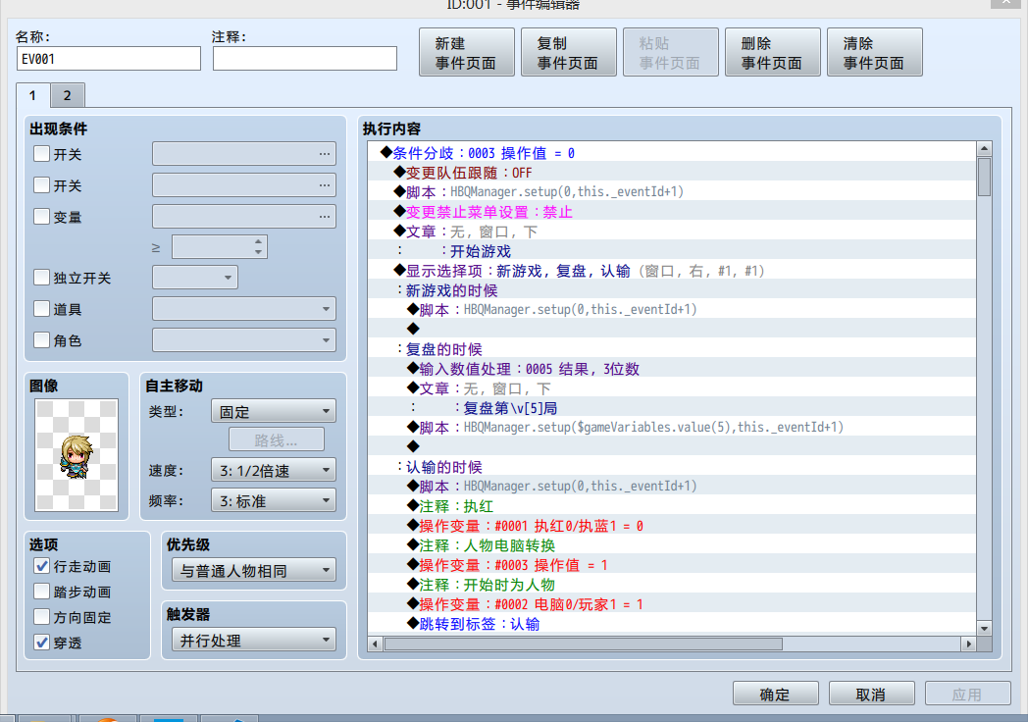
Task: Focus the 名称 field containing EV001
Action: [108, 58]
